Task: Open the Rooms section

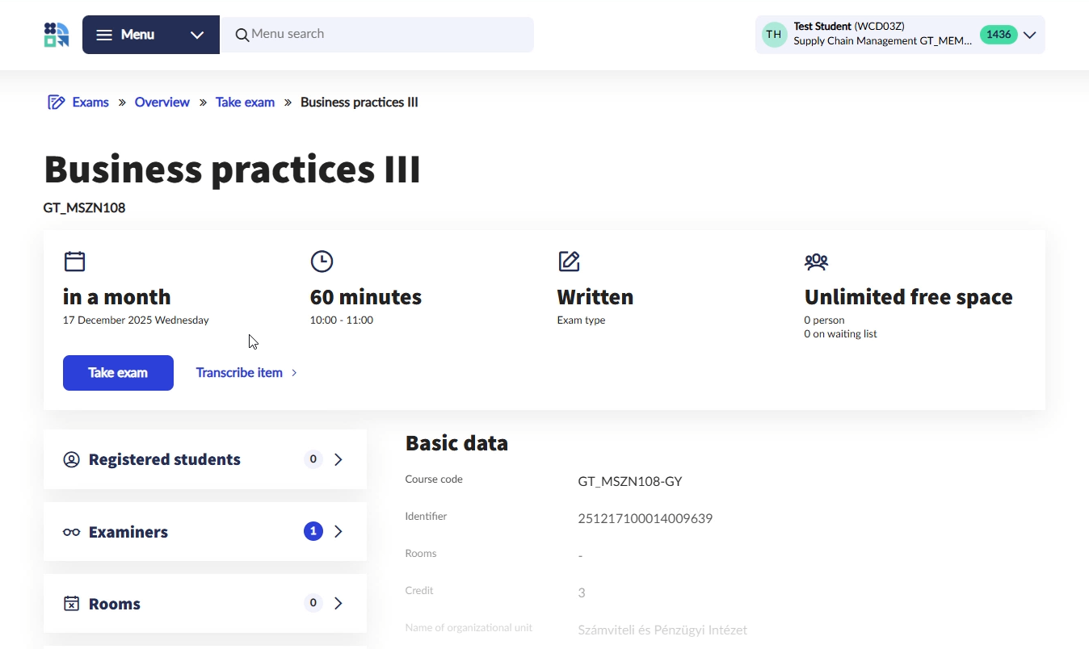Action: (204, 604)
